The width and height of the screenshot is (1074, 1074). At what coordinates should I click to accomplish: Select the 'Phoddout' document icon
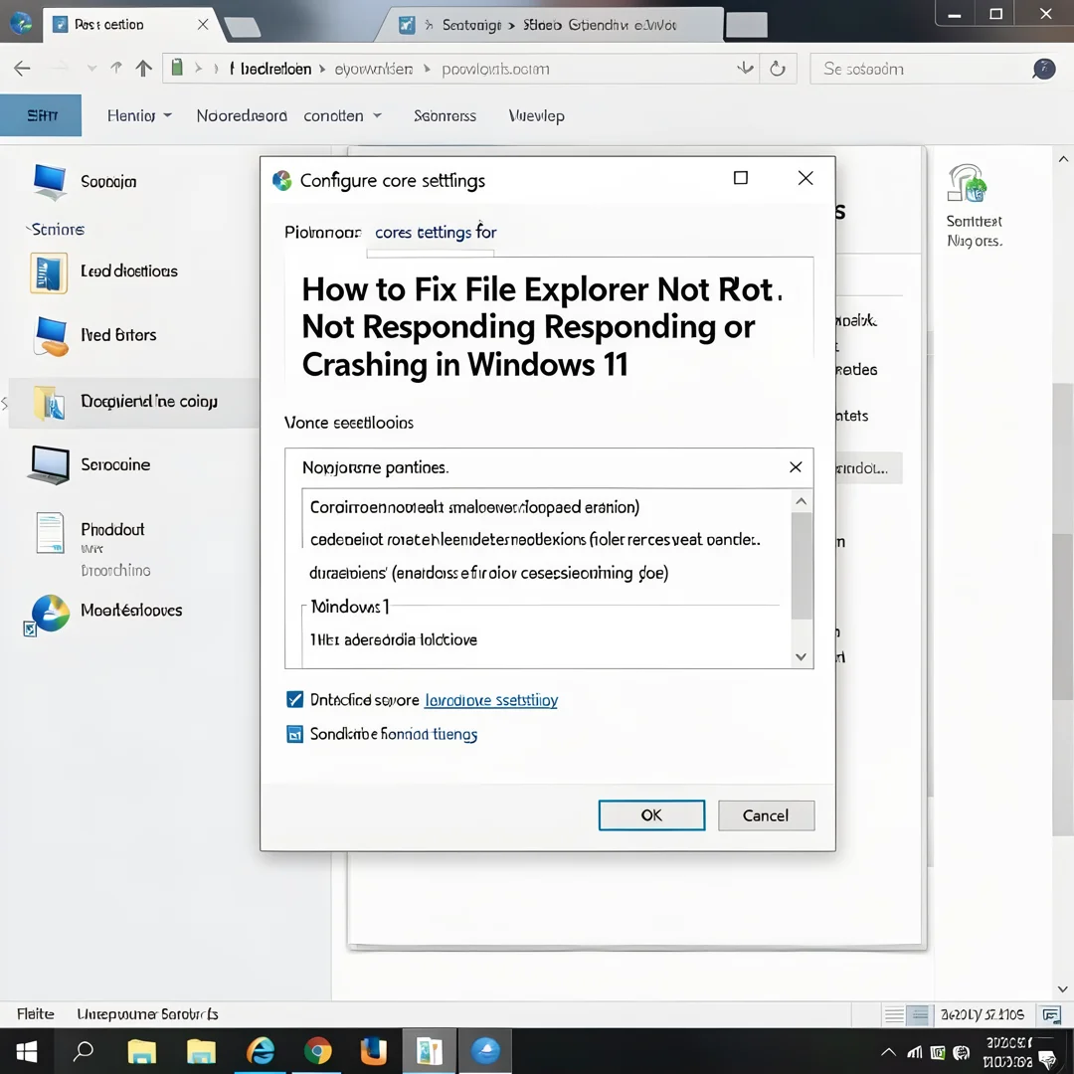(50, 532)
